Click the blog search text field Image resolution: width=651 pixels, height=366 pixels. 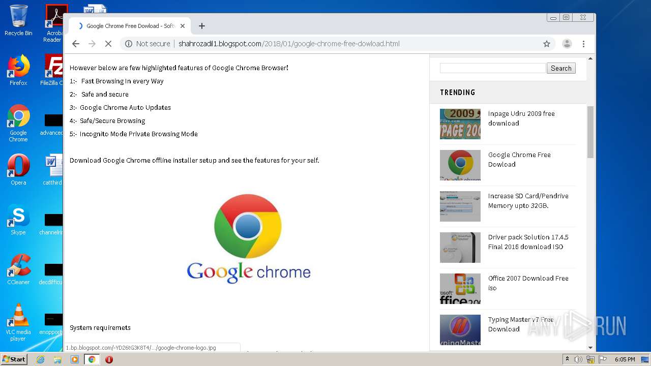[x=492, y=68]
